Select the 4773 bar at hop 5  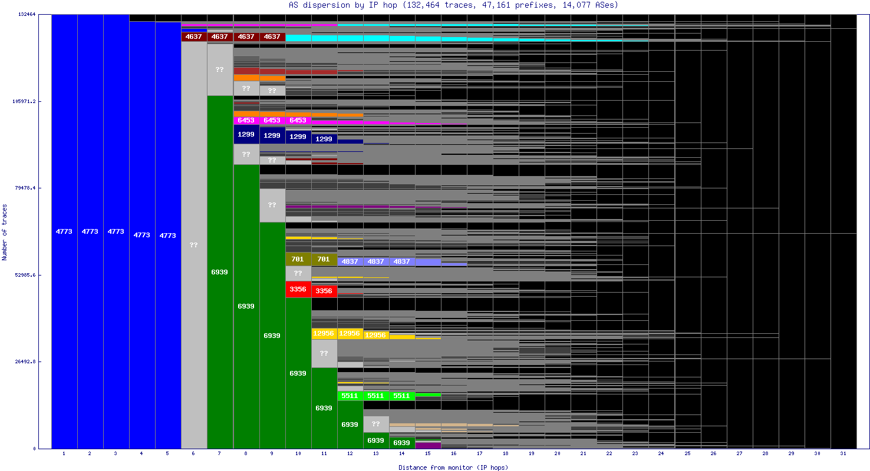[168, 235]
